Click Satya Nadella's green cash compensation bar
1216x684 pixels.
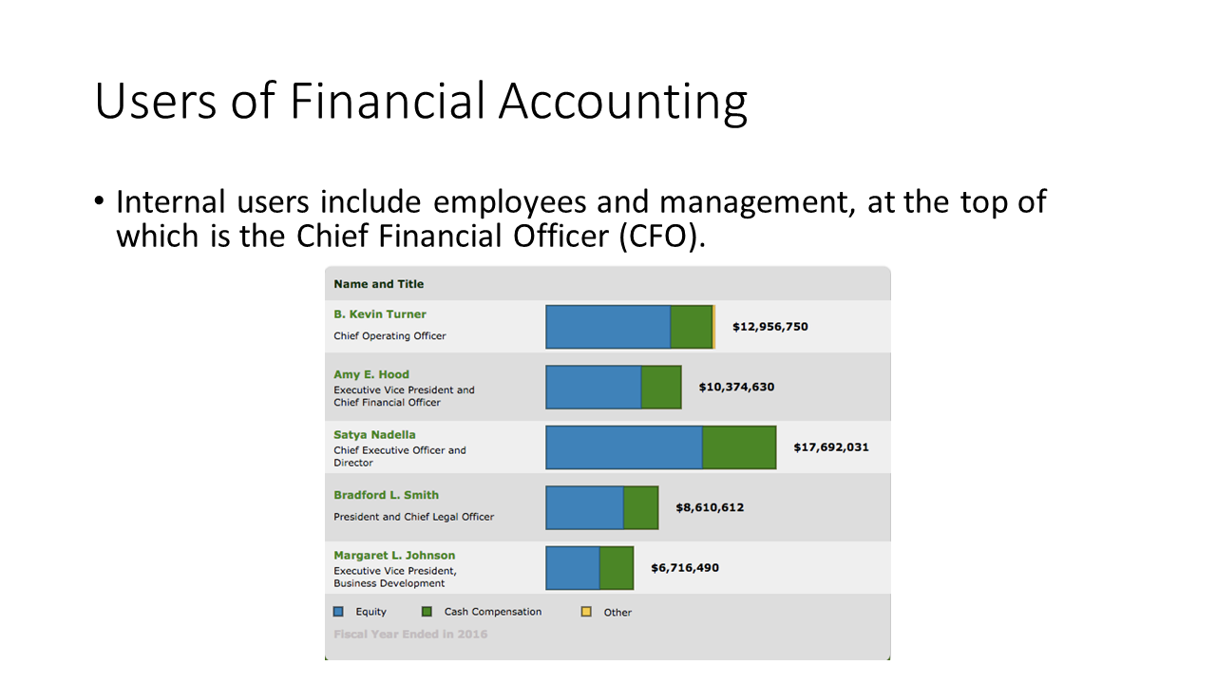(740, 447)
